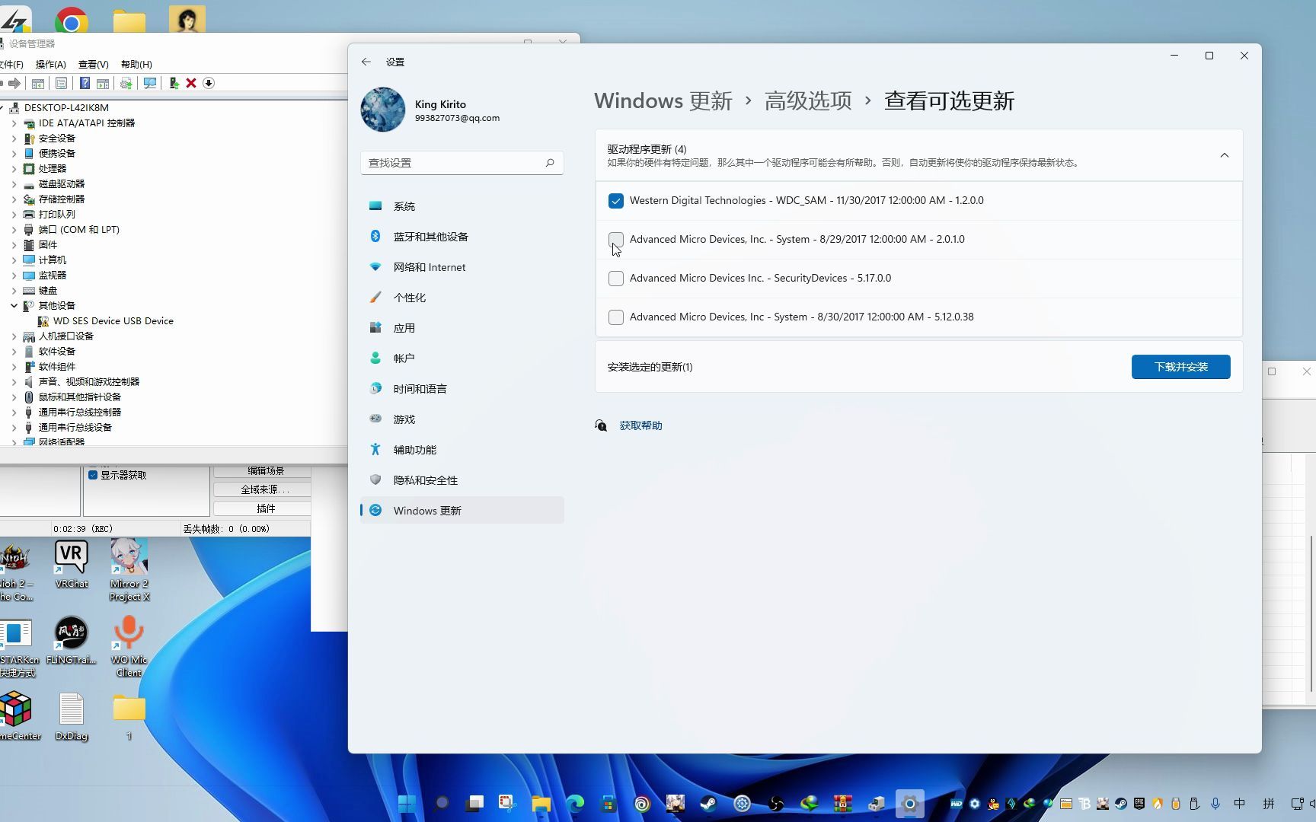Image resolution: width=1316 pixels, height=822 pixels.
Task: Open 应用 settings category
Action: click(462, 328)
